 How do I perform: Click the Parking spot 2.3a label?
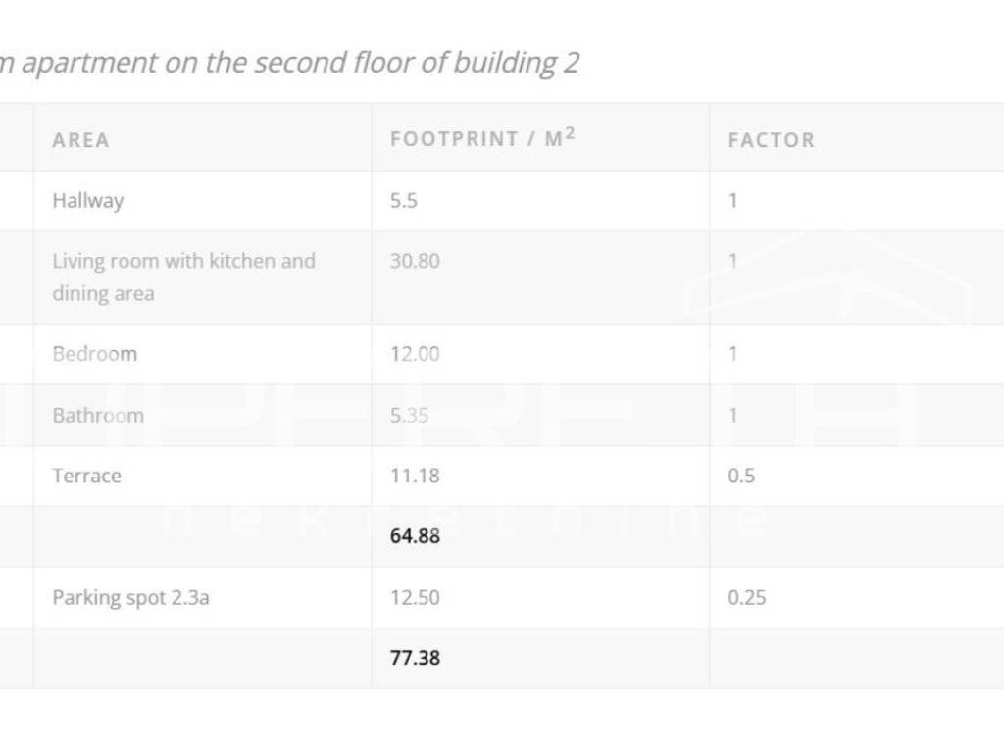click(x=130, y=597)
